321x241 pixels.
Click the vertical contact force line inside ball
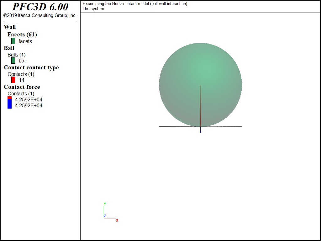click(x=200, y=106)
